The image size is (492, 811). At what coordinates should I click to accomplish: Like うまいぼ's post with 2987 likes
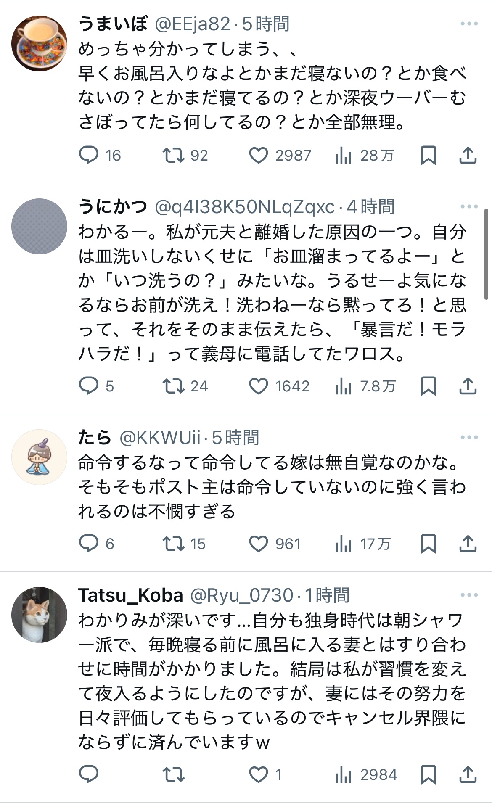tap(259, 156)
